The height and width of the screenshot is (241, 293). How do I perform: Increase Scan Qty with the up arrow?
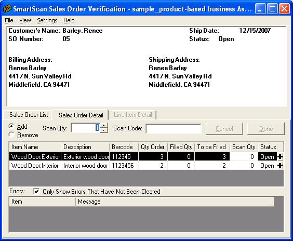(104, 126)
